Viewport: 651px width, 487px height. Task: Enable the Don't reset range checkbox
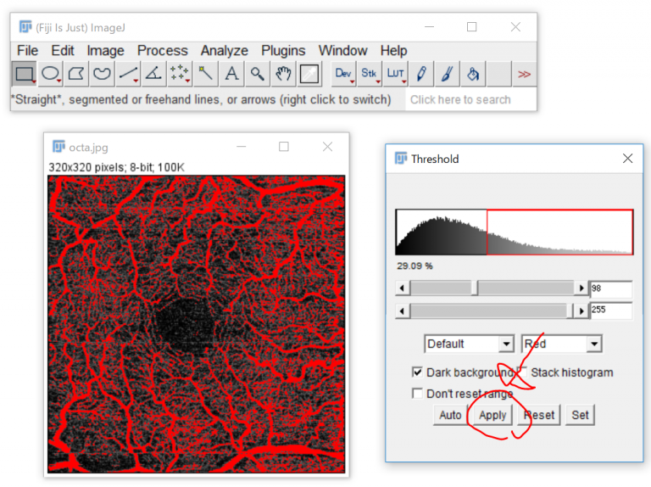click(417, 393)
